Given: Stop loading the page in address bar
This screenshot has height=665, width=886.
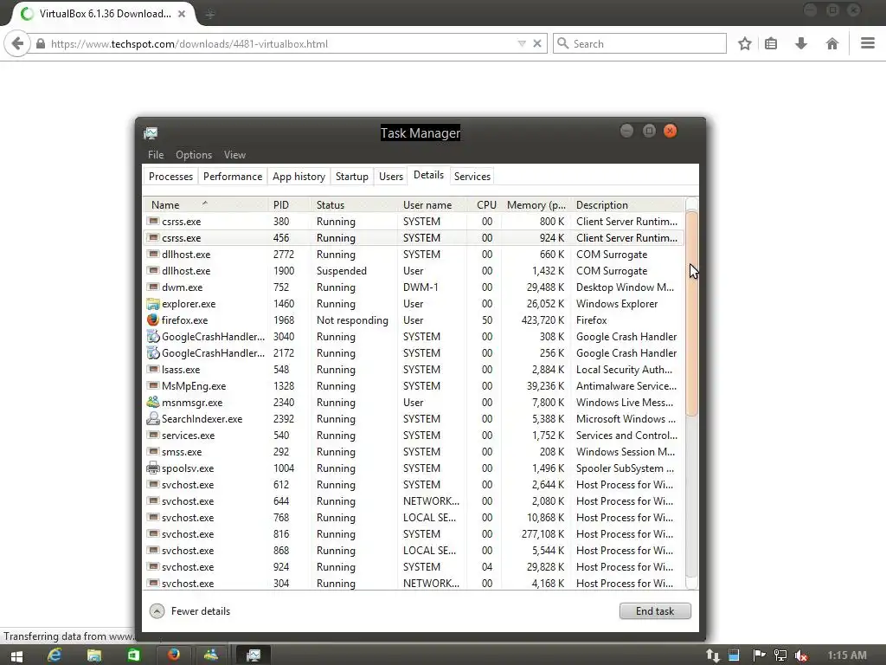Looking at the screenshot, I should pyautogui.click(x=537, y=43).
